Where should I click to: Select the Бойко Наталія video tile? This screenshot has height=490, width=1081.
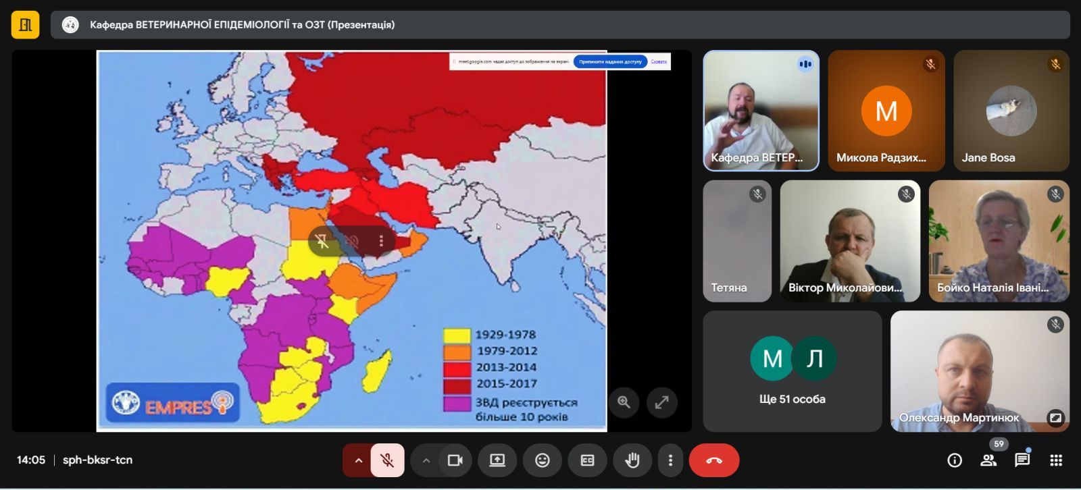[x=999, y=241]
